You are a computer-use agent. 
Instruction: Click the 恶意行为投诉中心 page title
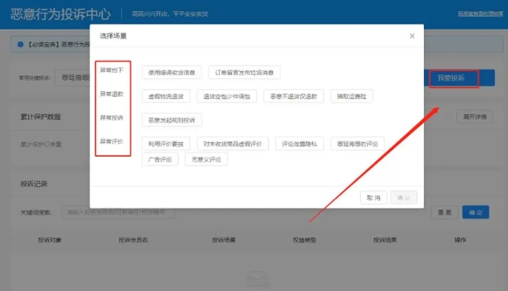(61, 14)
